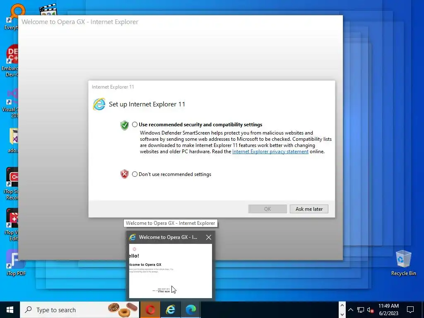The height and width of the screenshot is (318, 424).
Task: Click the search magnifier icon in taskbar
Action: 28,310
